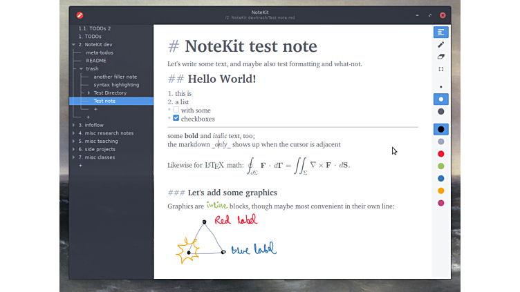Image resolution: width=520 pixels, height=292 pixels.
Task: Check the 'with some' checkbox
Action: click(176, 110)
